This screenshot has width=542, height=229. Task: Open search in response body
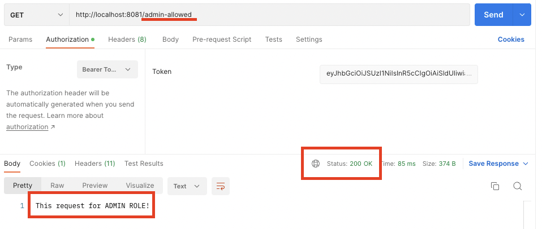[x=517, y=186]
